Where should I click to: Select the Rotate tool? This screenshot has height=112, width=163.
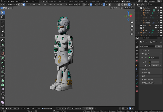[3, 26]
